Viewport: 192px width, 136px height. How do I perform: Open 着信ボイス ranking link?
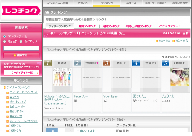[x=16, y=116]
